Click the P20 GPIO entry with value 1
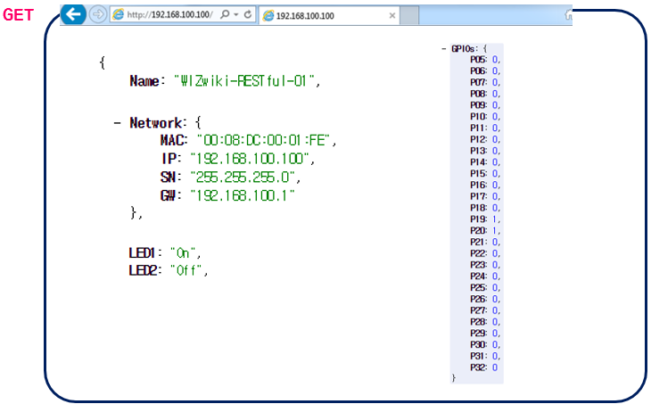The image size is (651, 404). click(485, 230)
